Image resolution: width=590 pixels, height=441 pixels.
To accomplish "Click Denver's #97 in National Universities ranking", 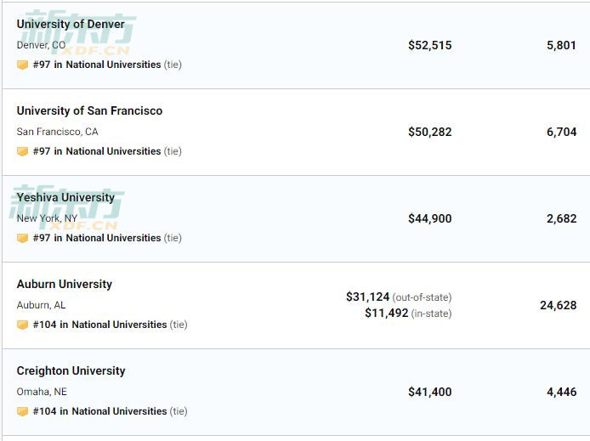I will [97, 65].
